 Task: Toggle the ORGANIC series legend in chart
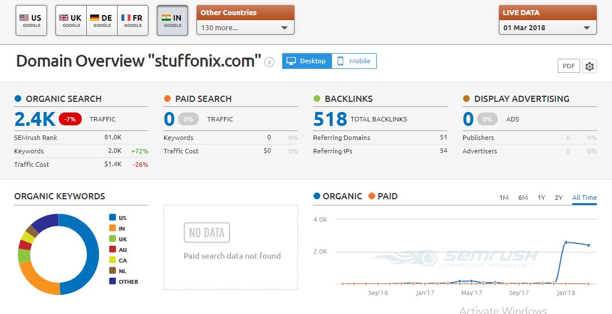(338, 196)
